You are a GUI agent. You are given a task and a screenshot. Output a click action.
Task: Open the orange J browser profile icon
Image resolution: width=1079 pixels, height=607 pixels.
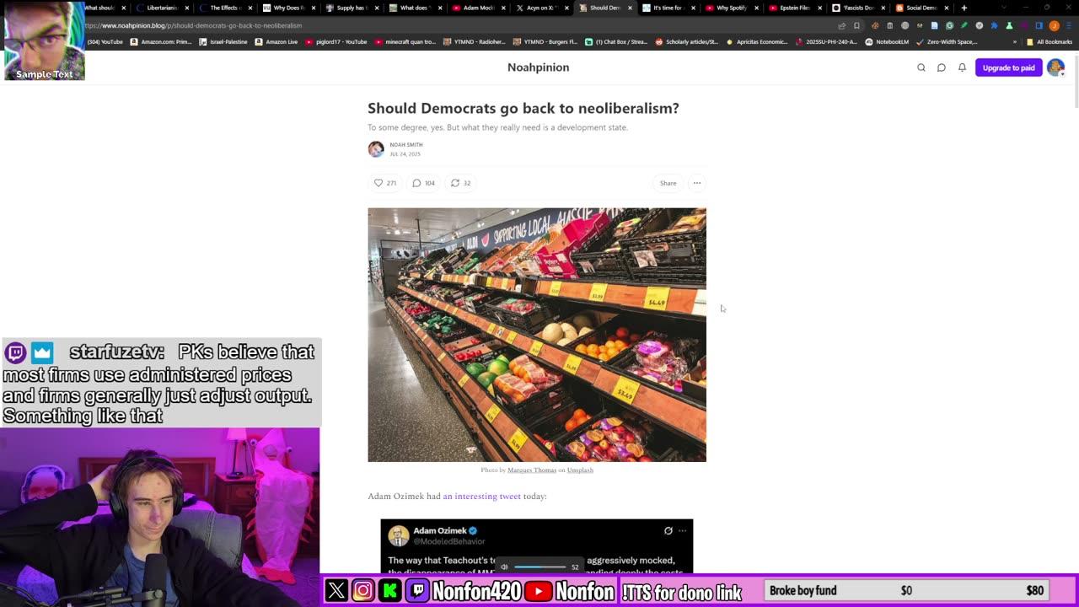click(x=1055, y=25)
